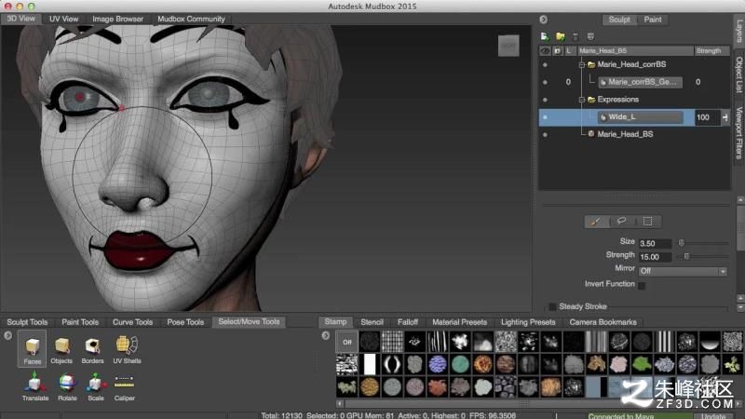Click the lasso selection mode icon
Viewport: 745px width, 419px height.
(x=621, y=222)
